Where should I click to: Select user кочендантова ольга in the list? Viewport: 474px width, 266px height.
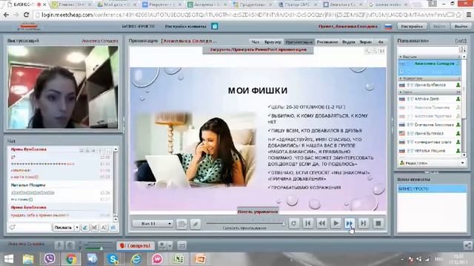(430, 142)
